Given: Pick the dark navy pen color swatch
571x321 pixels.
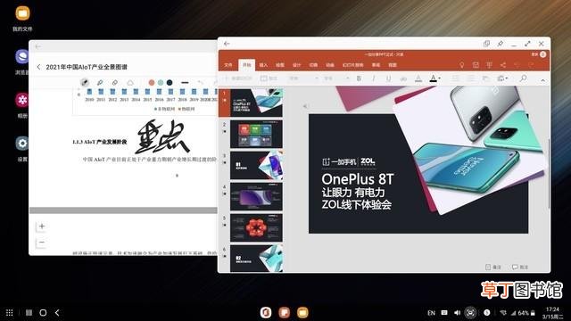Looking at the screenshot, I should pos(170,83).
